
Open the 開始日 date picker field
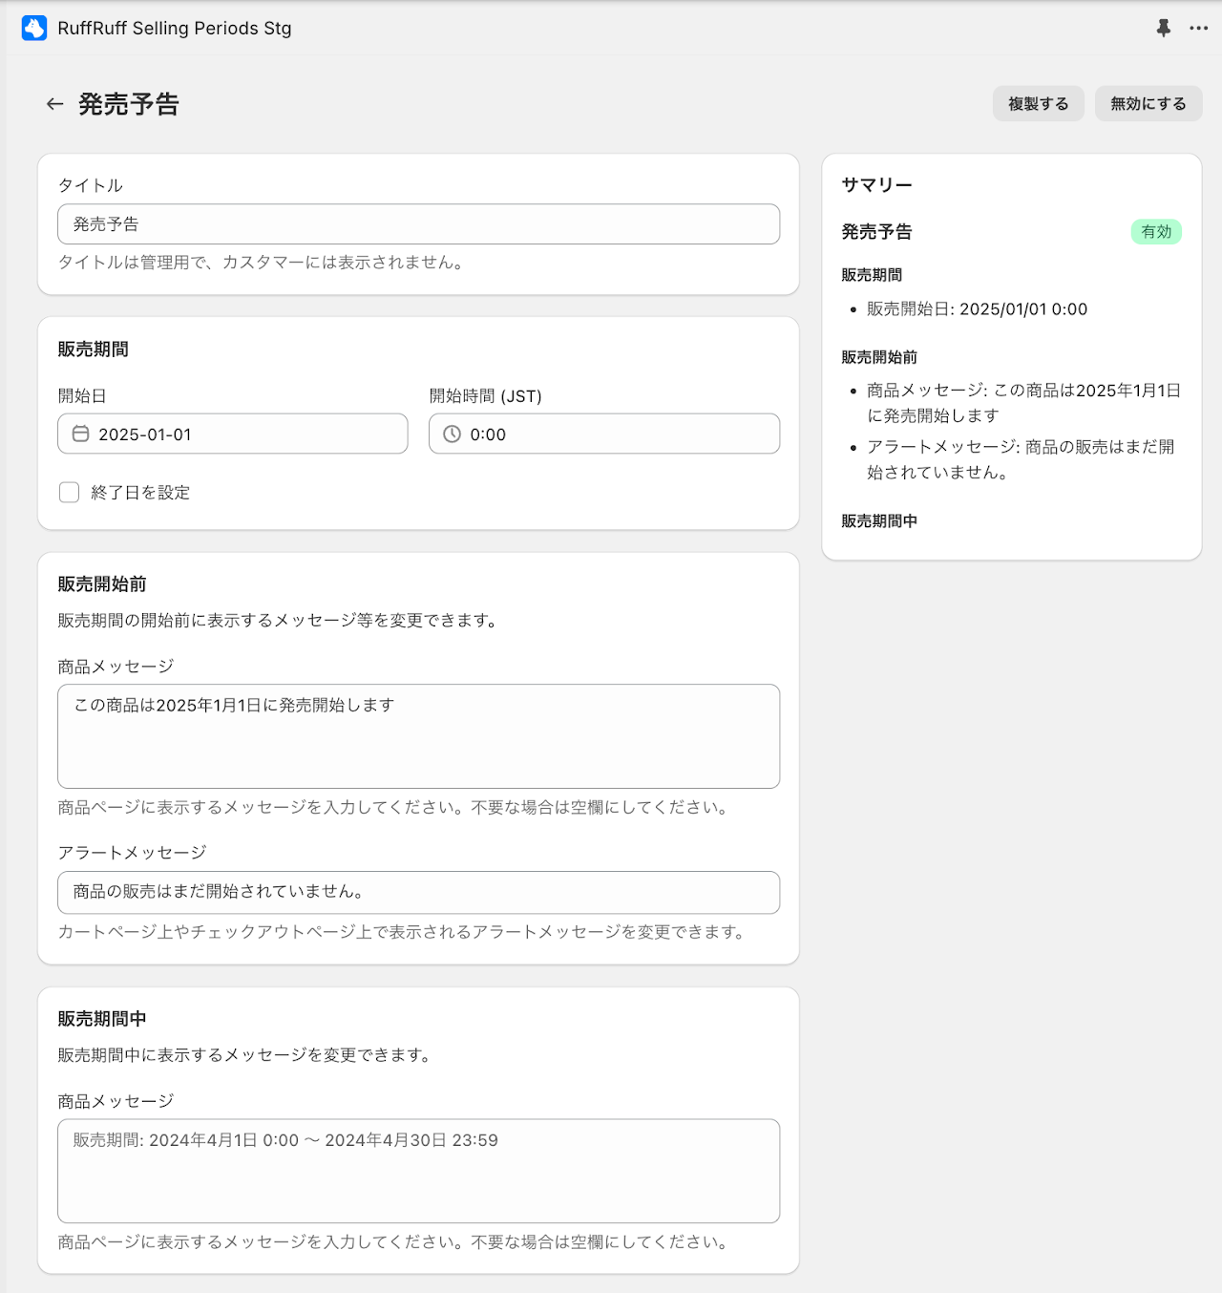(x=233, y=434)
